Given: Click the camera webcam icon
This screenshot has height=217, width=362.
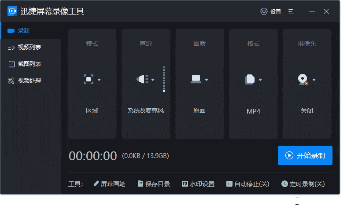Looking at the screenshot, I should 303,80.
